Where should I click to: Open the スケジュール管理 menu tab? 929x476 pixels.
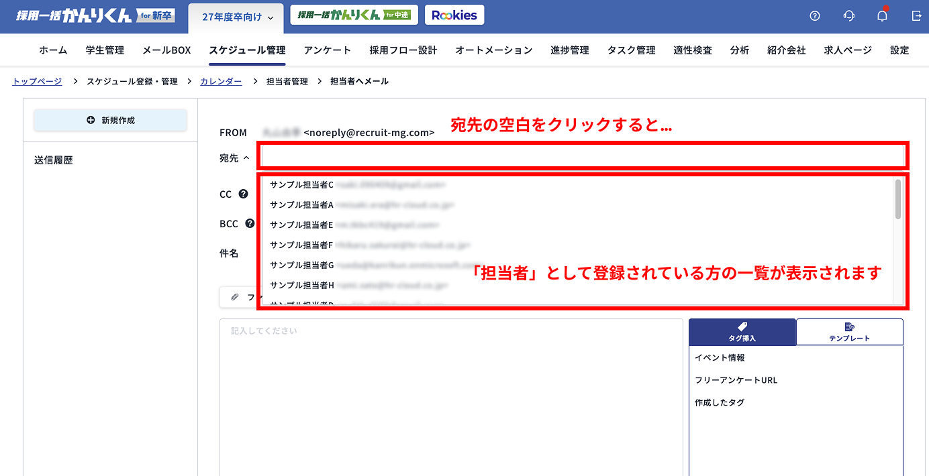(247, 50)
